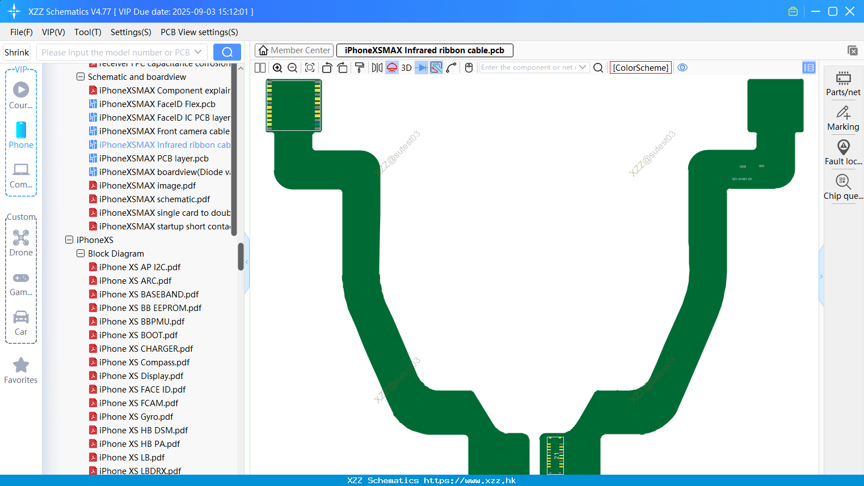This screenshot has width=864, height=486.
Task: Click the blue model search button
Action: point(227,52)
